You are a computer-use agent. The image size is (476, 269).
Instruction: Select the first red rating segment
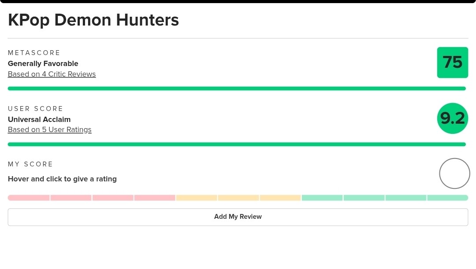click(29, 198)
